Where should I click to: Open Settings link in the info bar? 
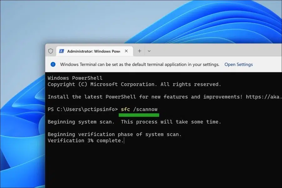click(x=238, y=64)
